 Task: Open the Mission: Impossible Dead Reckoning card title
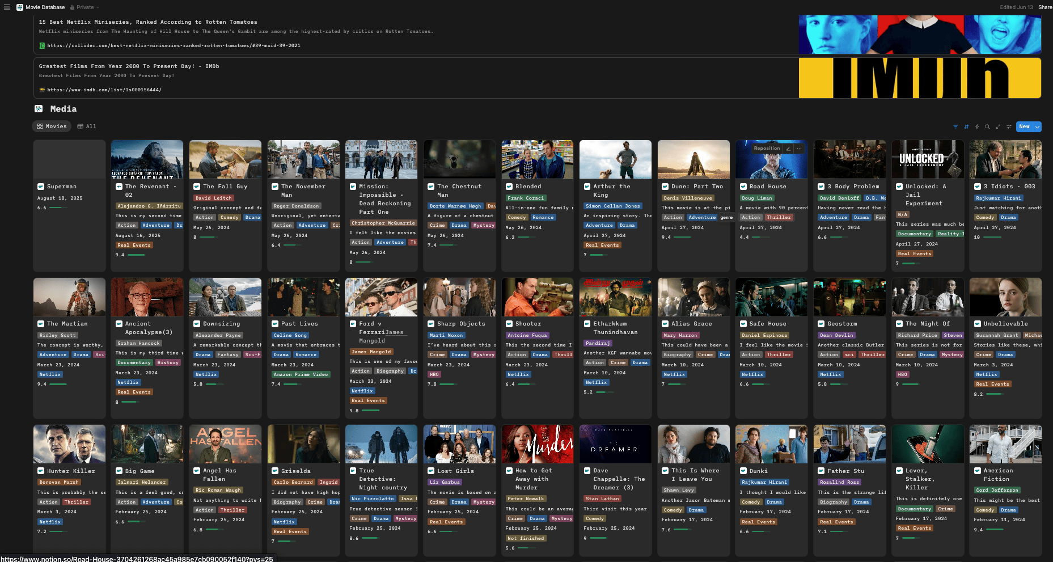[x=385, y=199]
